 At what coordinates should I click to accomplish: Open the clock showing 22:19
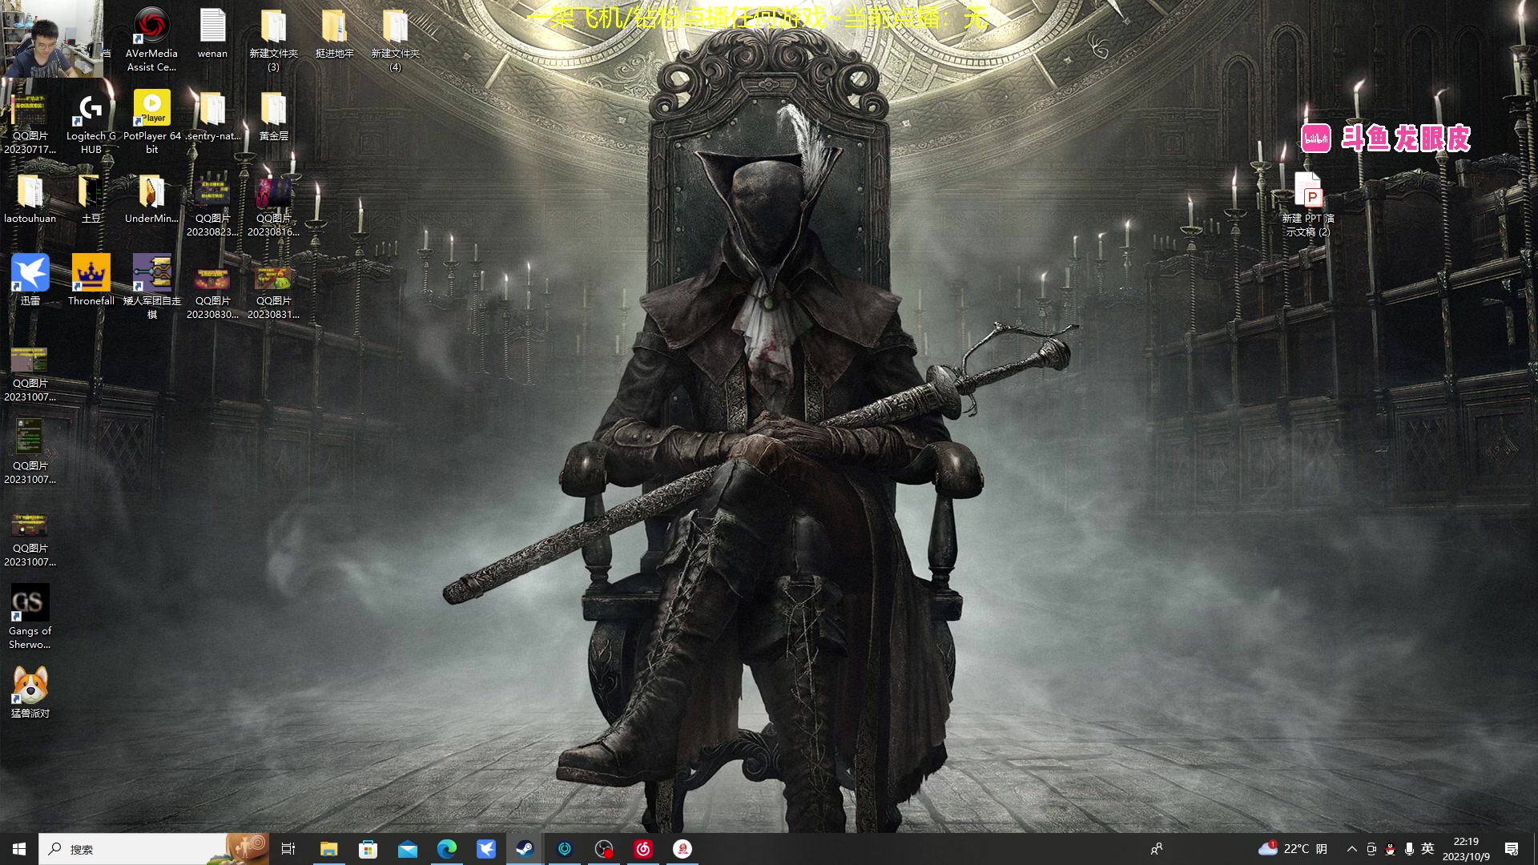[1466, 849]
